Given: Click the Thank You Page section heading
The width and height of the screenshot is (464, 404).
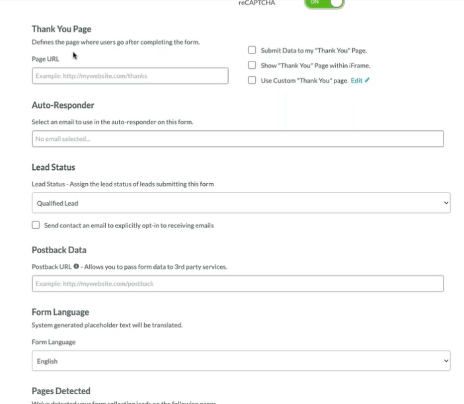Looking at the screenshot, I should [x=61, y=29].
